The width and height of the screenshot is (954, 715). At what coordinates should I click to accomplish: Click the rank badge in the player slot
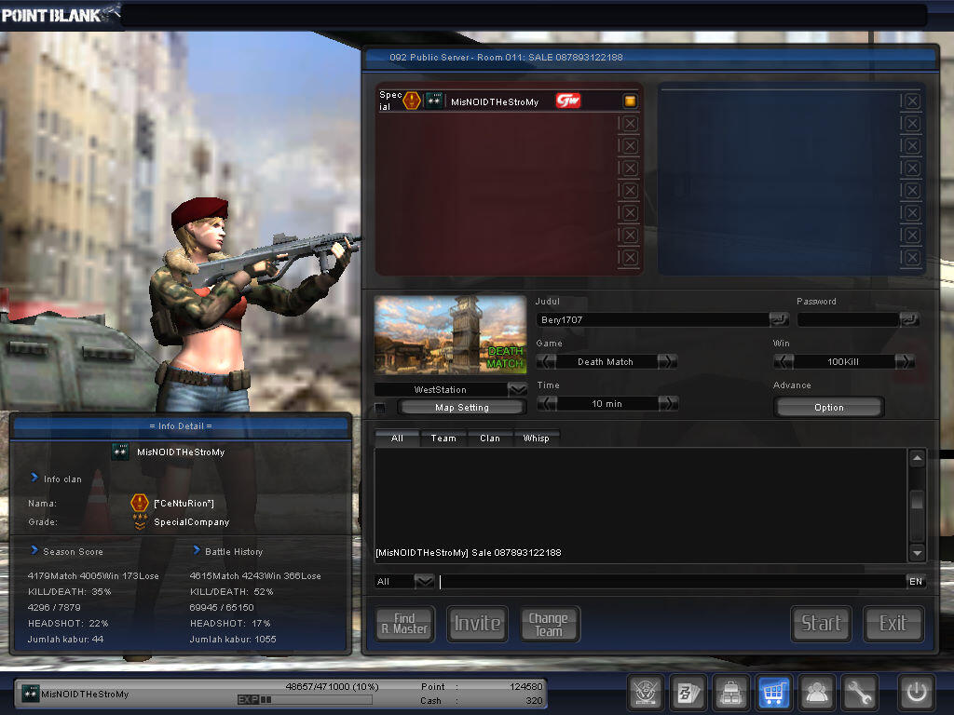tap(434, 101)
